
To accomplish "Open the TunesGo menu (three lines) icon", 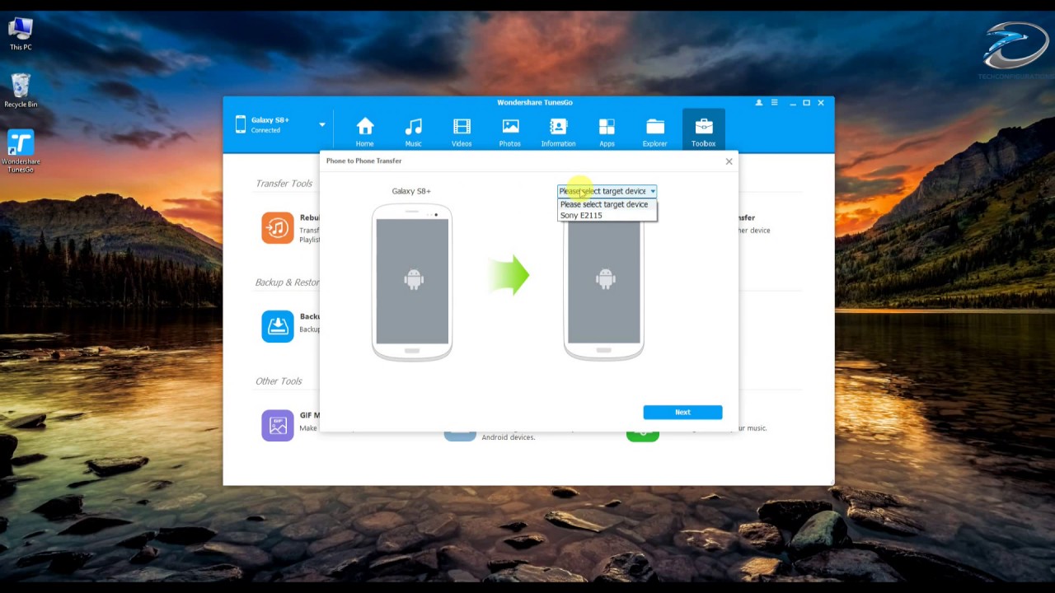I will pyautogui.click(x=774, y=103).
